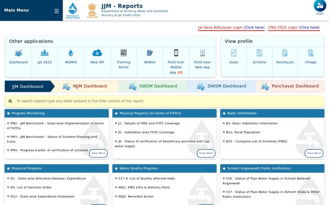The image size is (329, 205).
Task: Click View More in Physical Progress
Action: coord(206,153)
